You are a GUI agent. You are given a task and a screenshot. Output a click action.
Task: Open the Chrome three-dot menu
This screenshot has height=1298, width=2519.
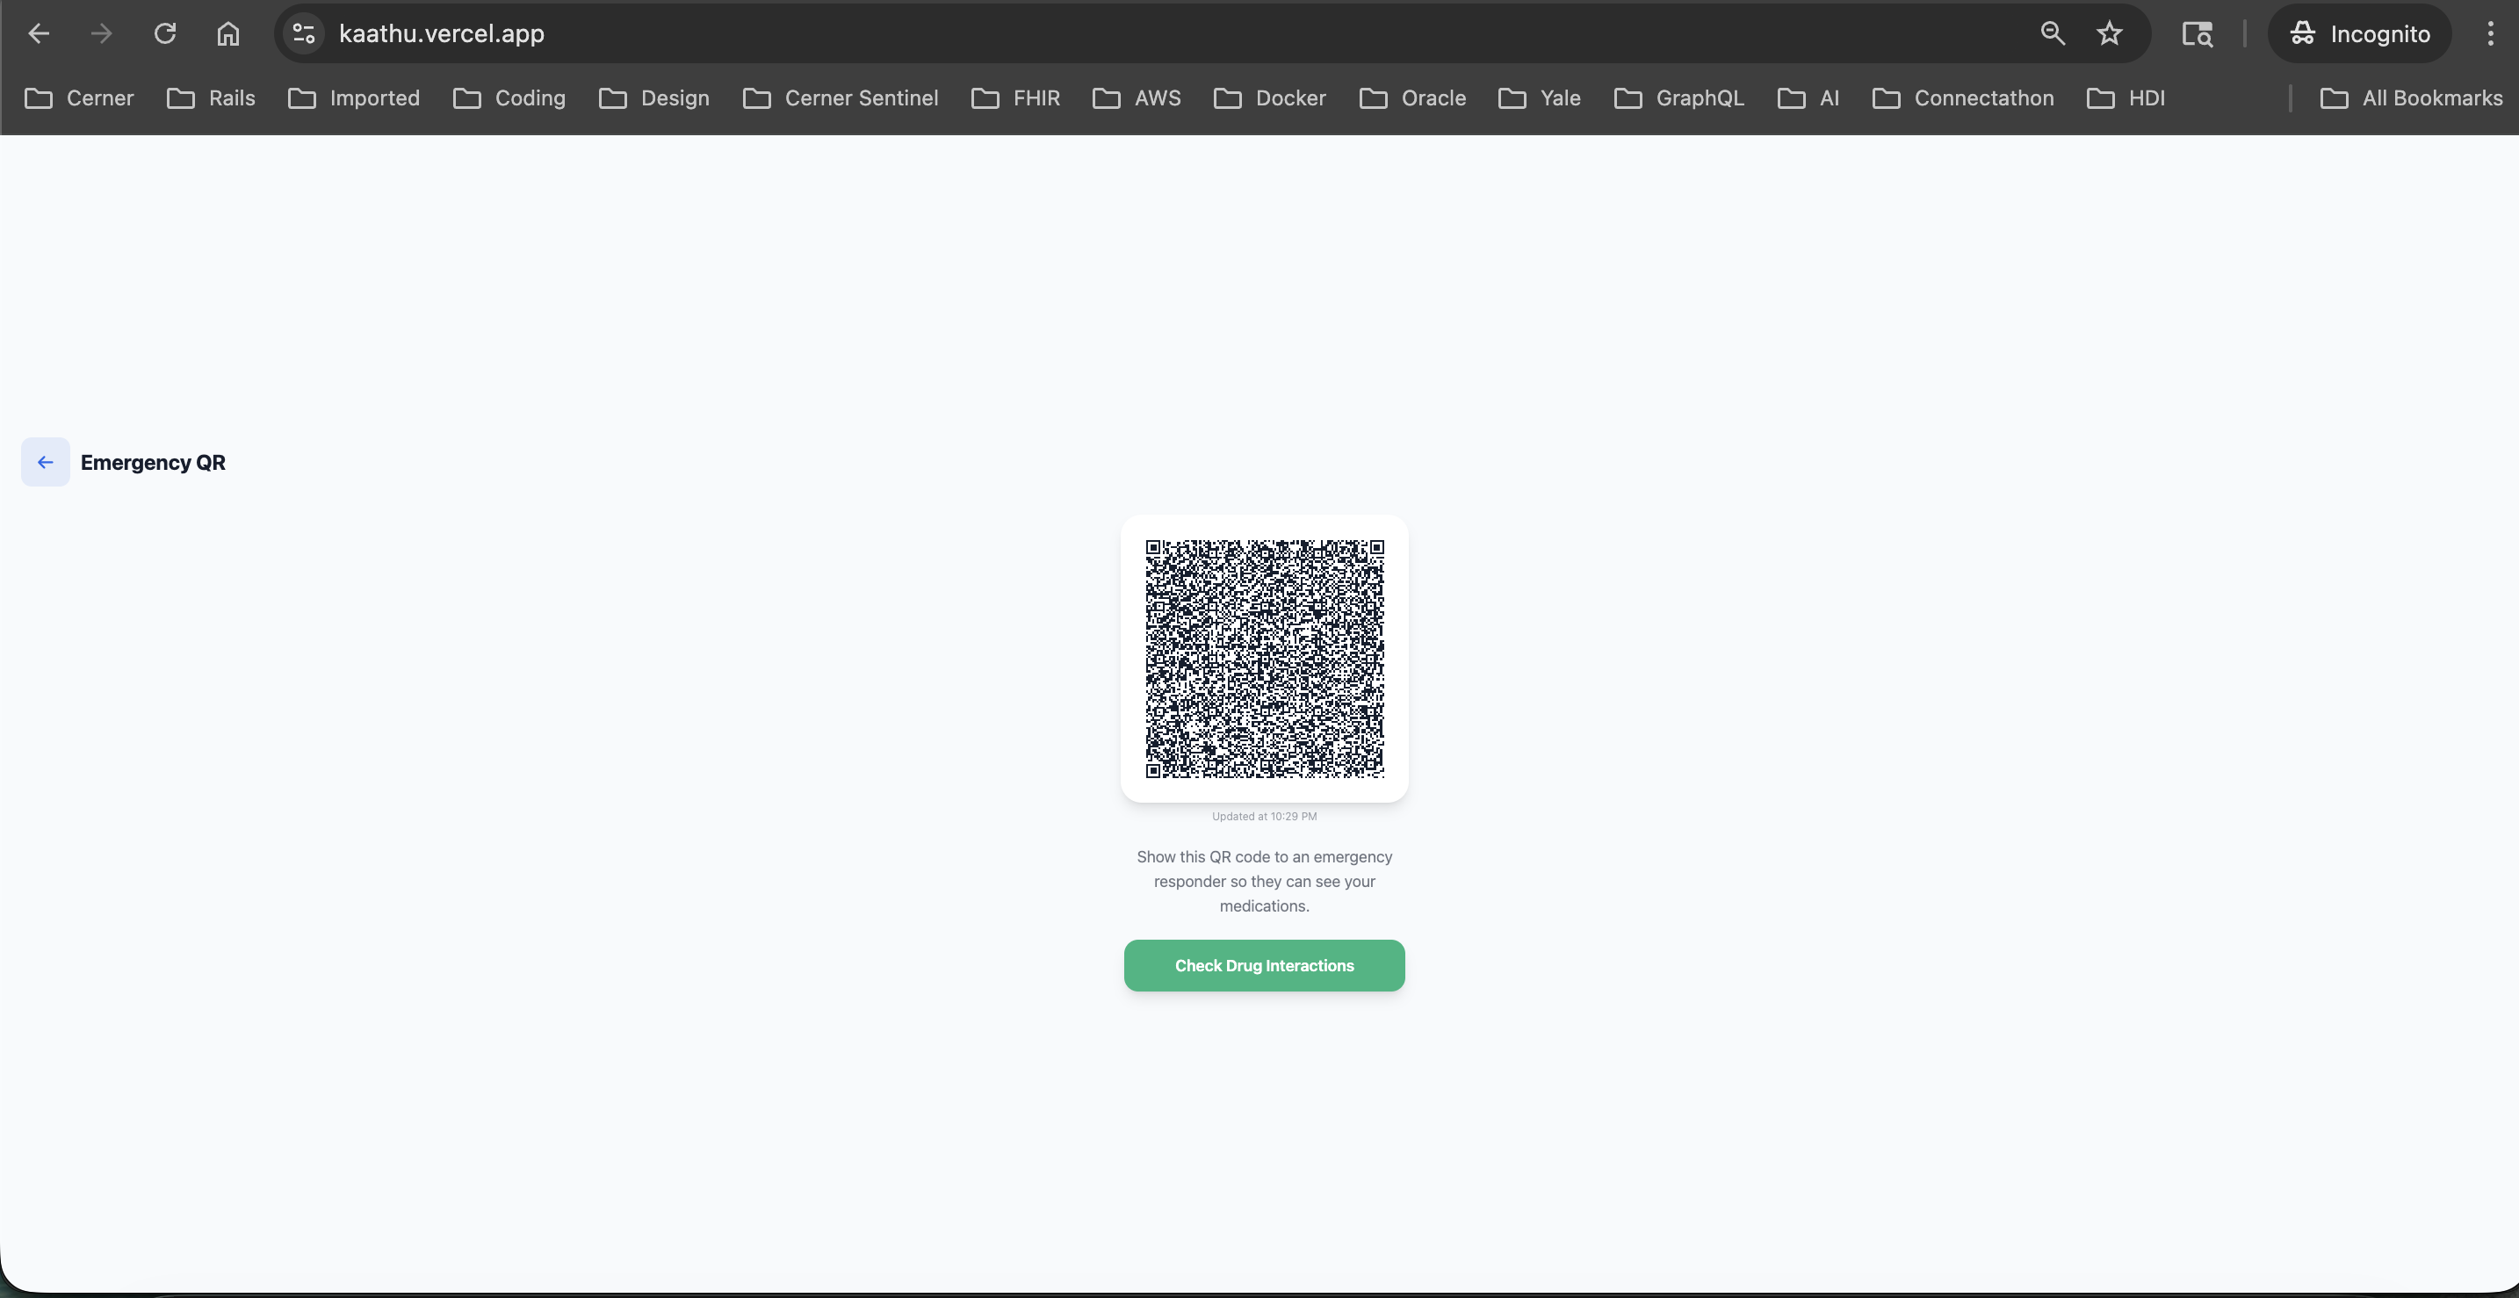tap(2490, 34)
